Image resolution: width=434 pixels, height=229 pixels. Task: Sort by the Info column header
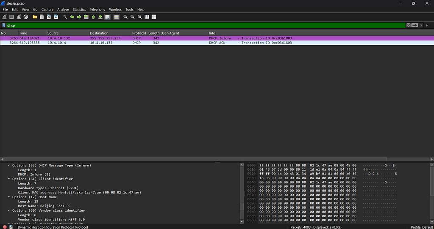click(x=321, y=33)
